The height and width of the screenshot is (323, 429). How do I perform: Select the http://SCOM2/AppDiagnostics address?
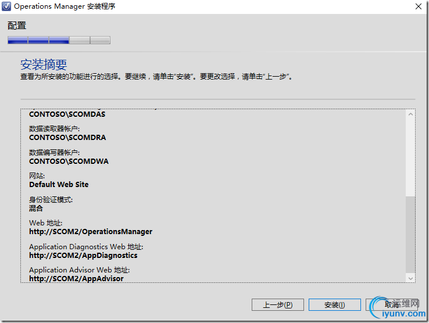[x=83, y=256]
